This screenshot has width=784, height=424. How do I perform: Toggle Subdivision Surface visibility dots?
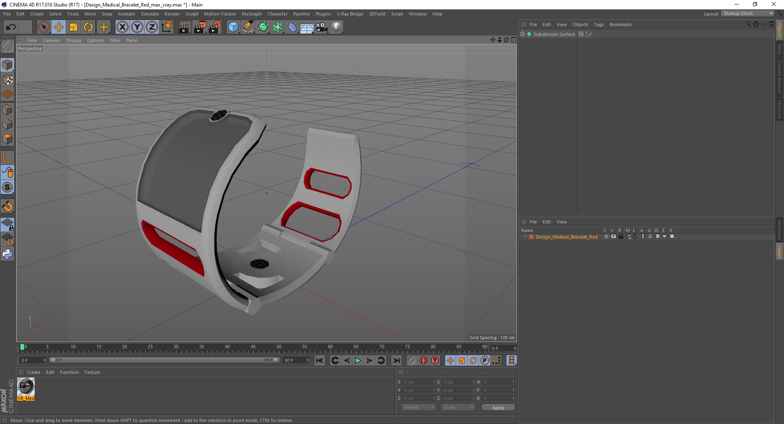click(x=587, y=34)
